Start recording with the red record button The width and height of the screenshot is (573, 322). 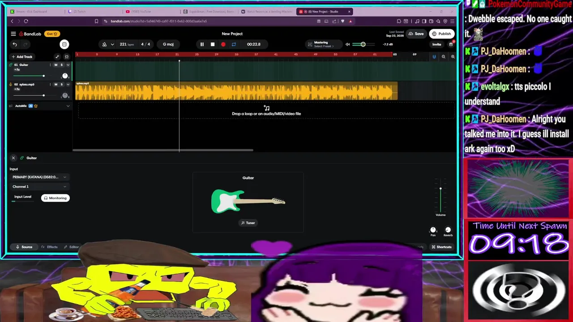223,44
